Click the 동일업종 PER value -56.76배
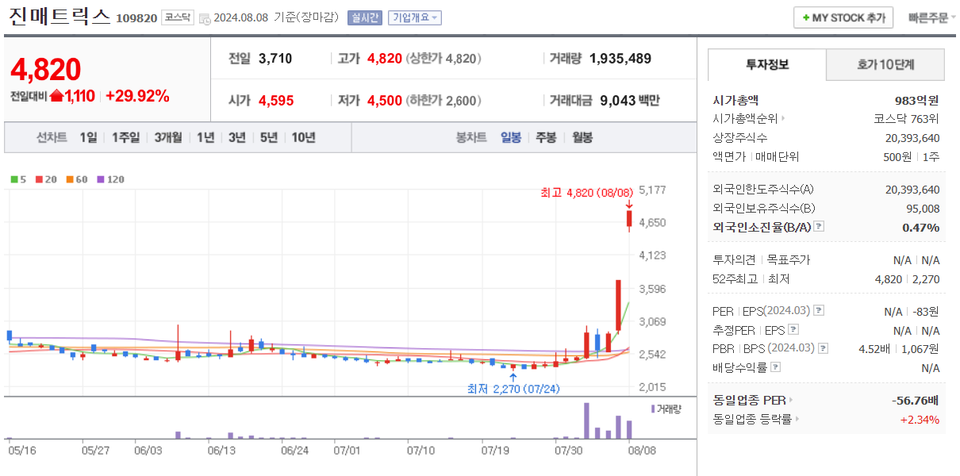This screenshot has width=960, height=476. pyautogui.click(x=916, y=400)
